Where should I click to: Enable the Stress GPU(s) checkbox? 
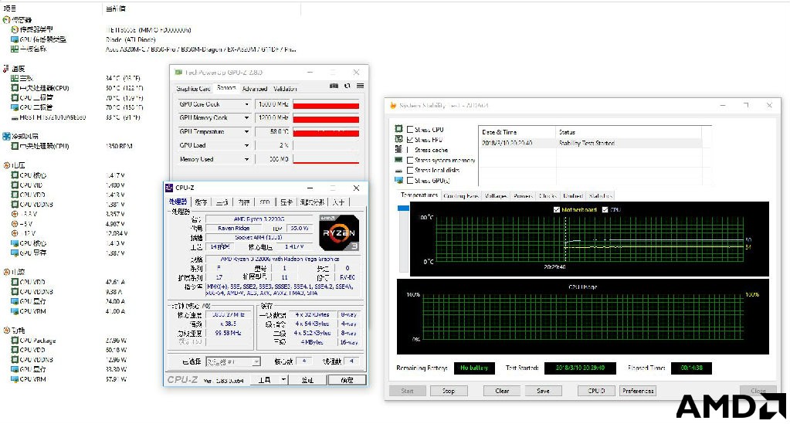point(409,181)
